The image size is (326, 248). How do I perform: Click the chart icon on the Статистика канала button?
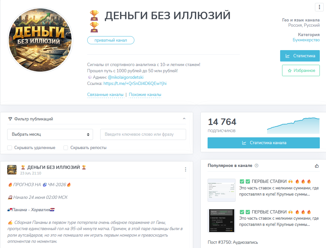click(x=244, y=143)
